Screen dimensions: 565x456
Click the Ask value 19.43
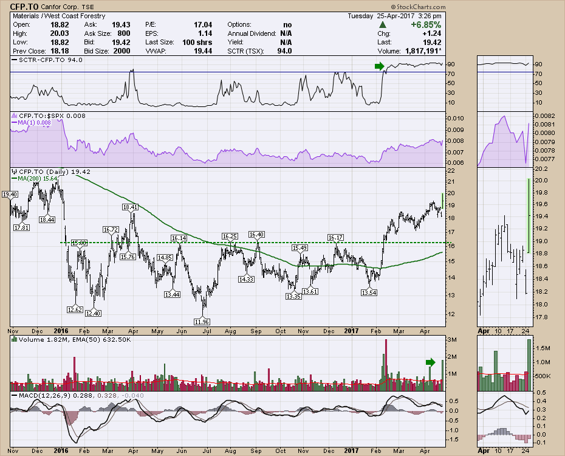pyautogui.click(x=121, y=25)
